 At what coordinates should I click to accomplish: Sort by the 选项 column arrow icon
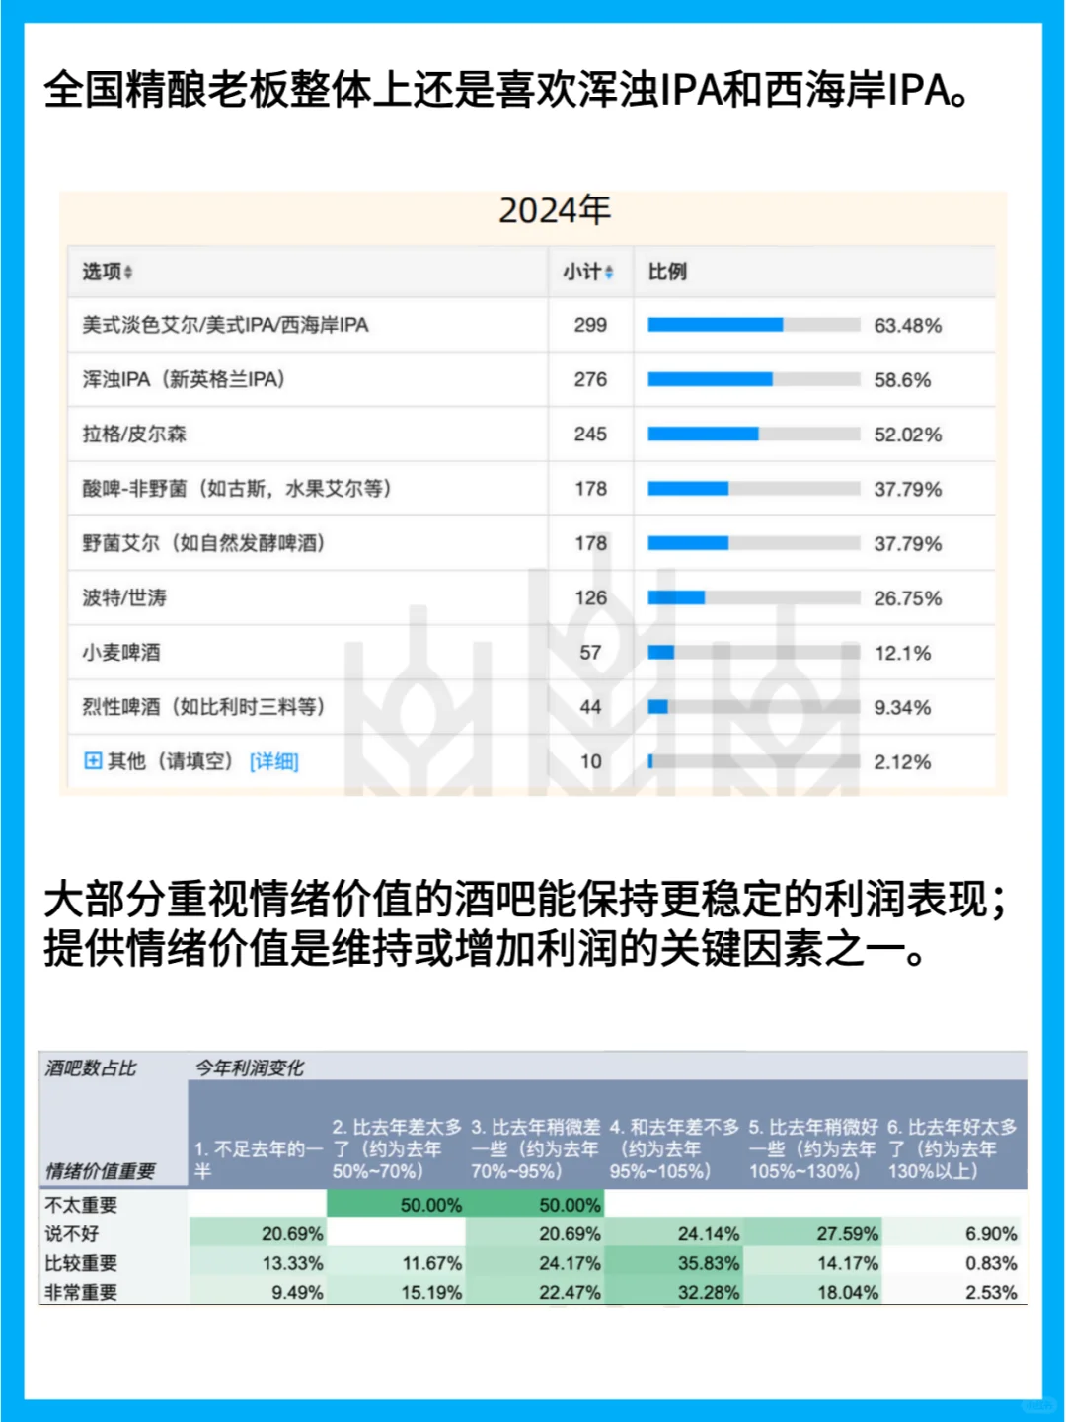[x=128, y=272]
